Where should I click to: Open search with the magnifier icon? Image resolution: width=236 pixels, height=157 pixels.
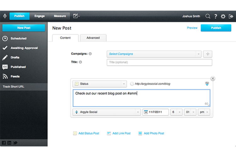coord(208,16)
